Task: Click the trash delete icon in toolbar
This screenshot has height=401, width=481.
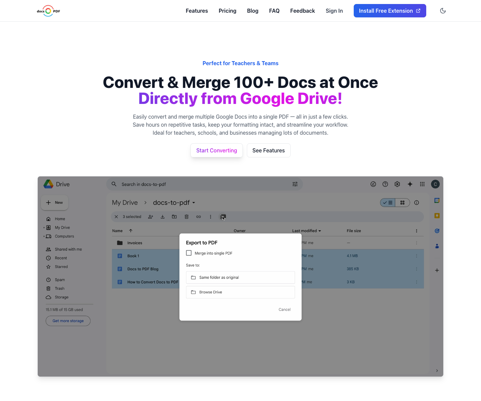Action: click(187, 217)
